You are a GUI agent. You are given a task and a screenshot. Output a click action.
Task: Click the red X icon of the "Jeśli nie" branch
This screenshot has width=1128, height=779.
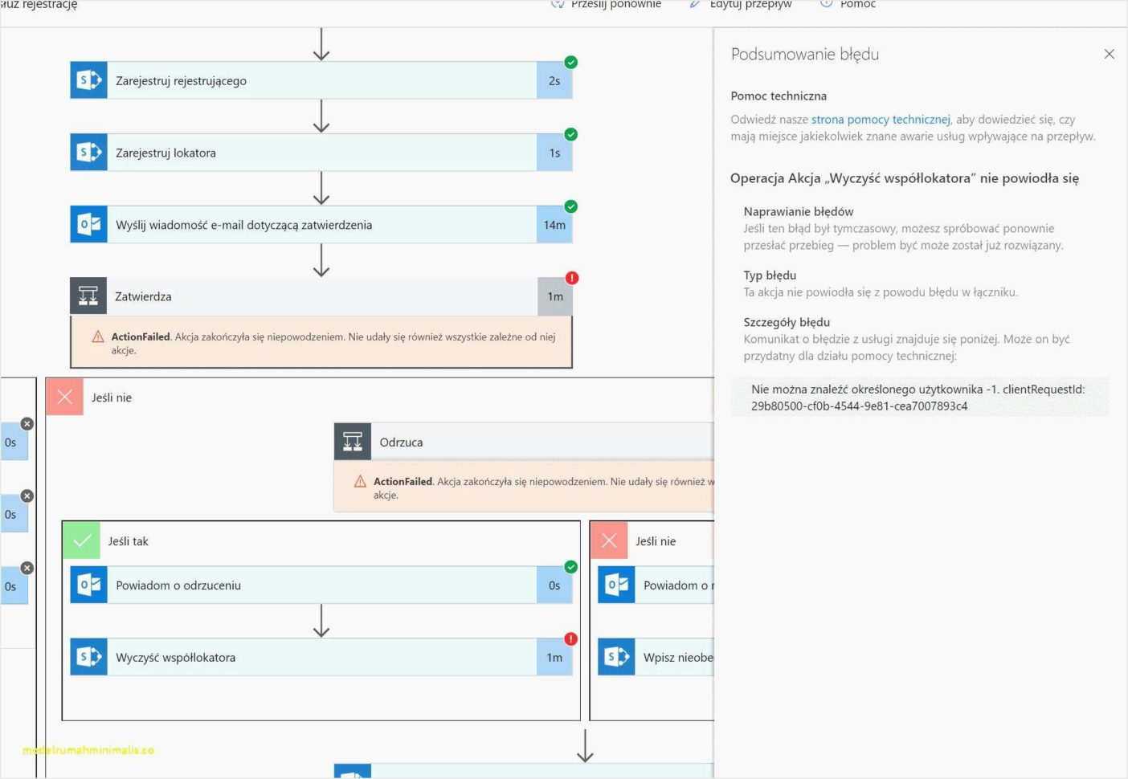click(66, 397)
